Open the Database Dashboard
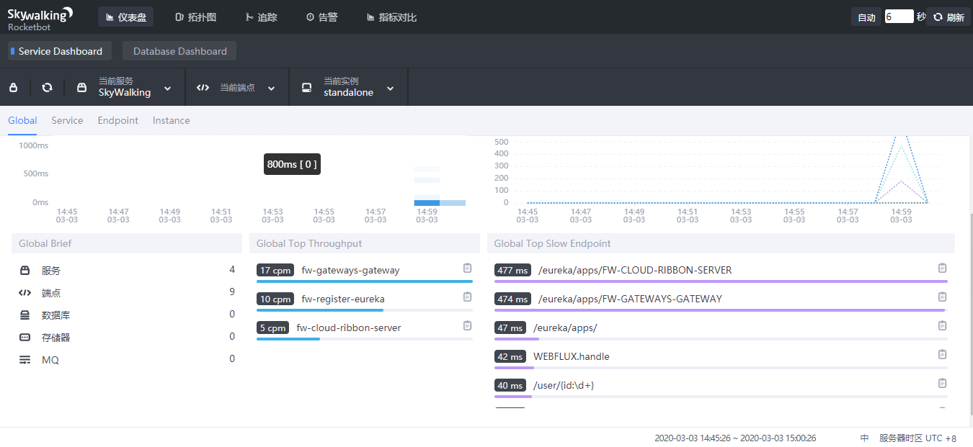The width and height of the screenshot is (973, 447). 179,51
